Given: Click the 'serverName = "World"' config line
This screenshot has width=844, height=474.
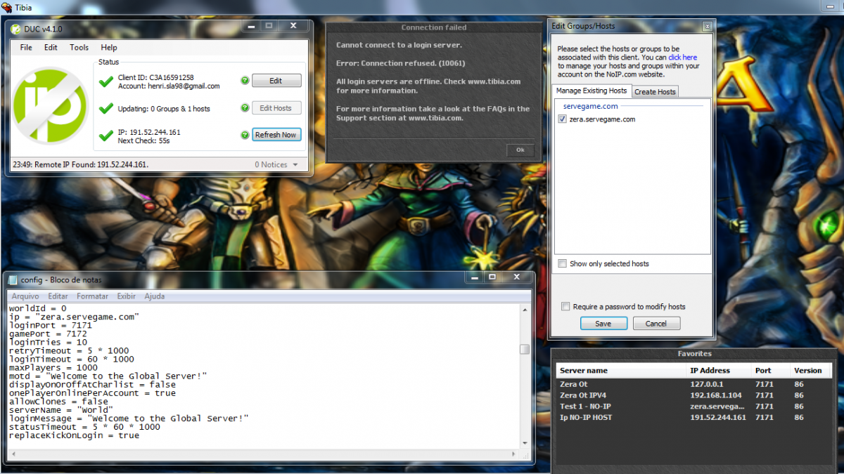Looking at the screenshot, I should click(x=60, y=409).
